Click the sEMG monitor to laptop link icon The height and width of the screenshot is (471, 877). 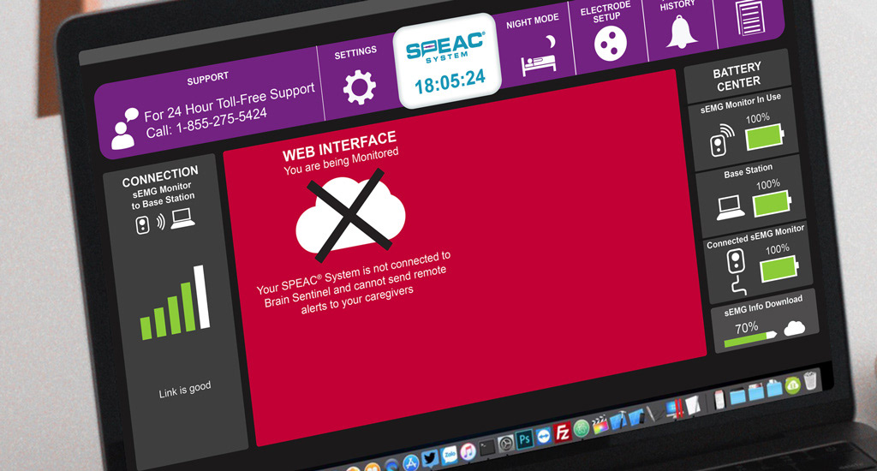tap(165, 221)
